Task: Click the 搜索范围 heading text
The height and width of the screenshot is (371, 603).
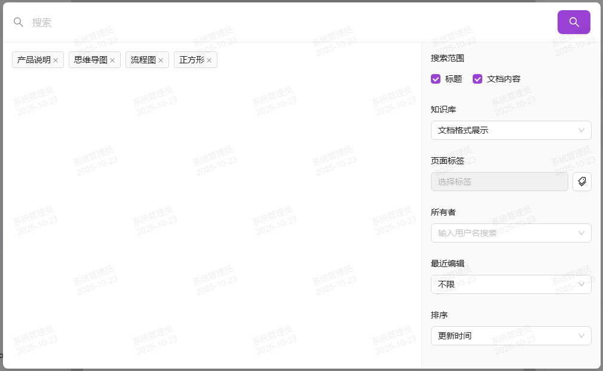Action: 447,58
